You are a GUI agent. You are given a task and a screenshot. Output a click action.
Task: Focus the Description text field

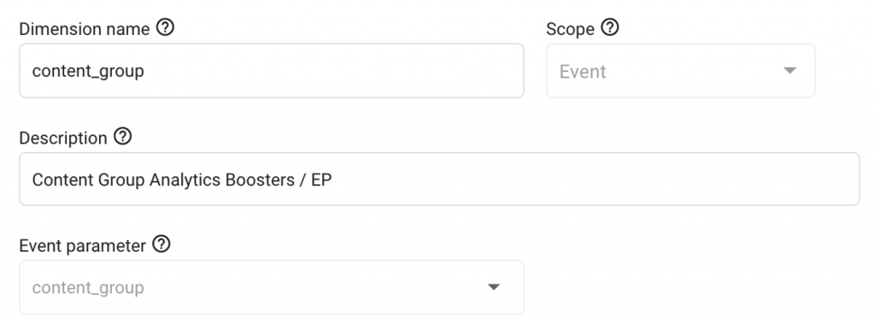click(439, 179)
